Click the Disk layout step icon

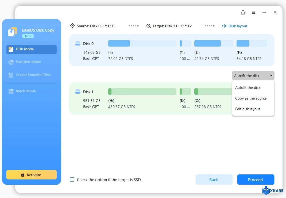click(x=224, y=26)
